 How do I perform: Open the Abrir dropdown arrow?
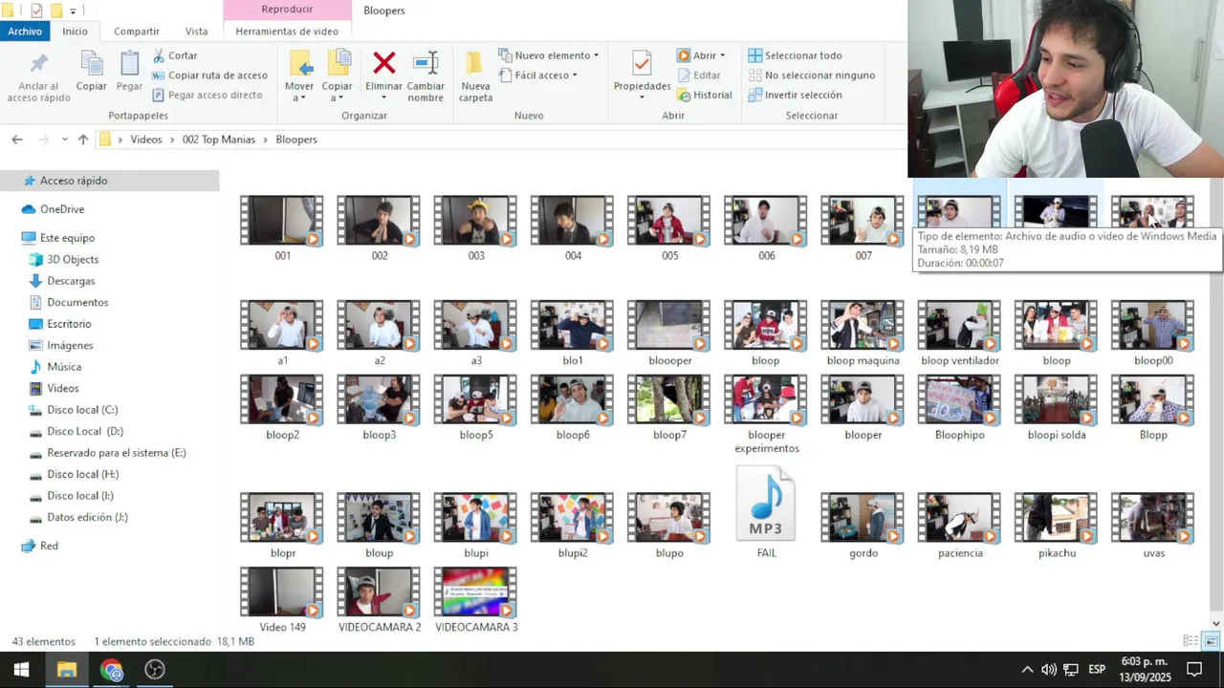point(722,55)
